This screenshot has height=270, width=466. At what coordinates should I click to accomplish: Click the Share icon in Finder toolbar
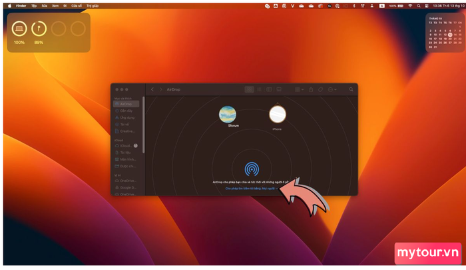[x=310, y=89]
